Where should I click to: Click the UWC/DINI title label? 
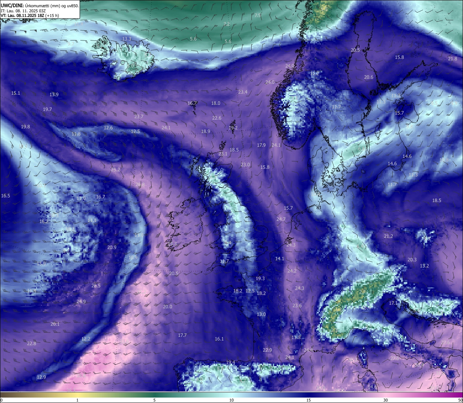click(x=12, y=5)
